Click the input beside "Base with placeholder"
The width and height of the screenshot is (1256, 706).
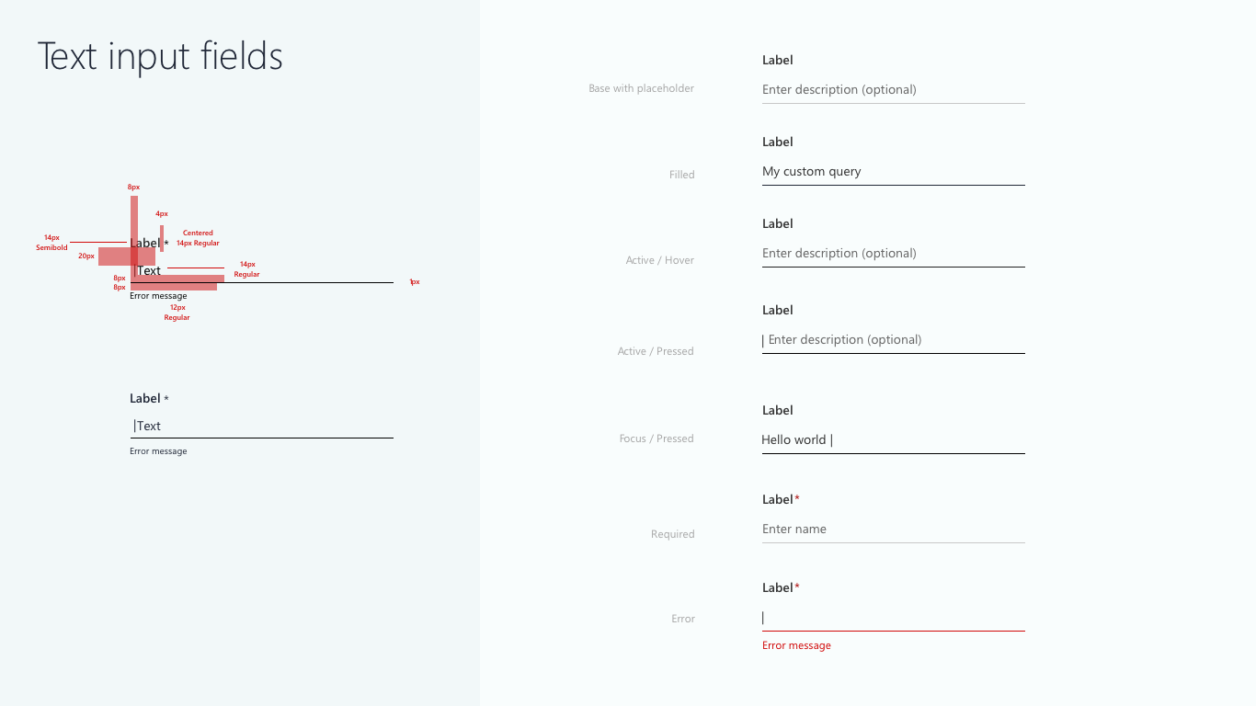(892, 90)
